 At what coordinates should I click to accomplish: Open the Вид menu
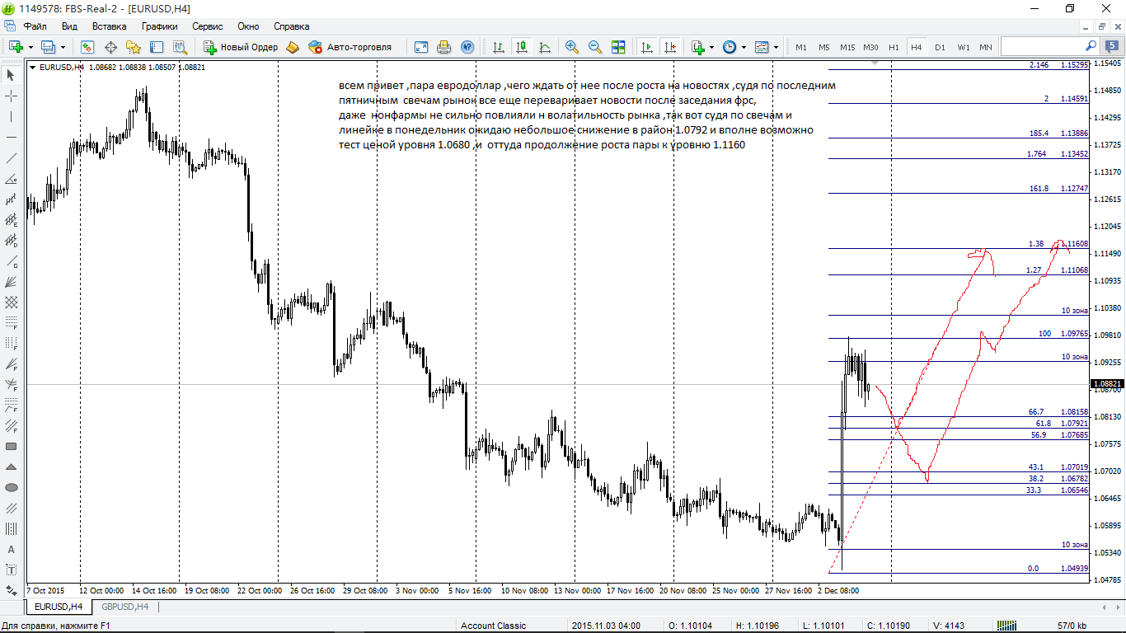tap(69, 26)
